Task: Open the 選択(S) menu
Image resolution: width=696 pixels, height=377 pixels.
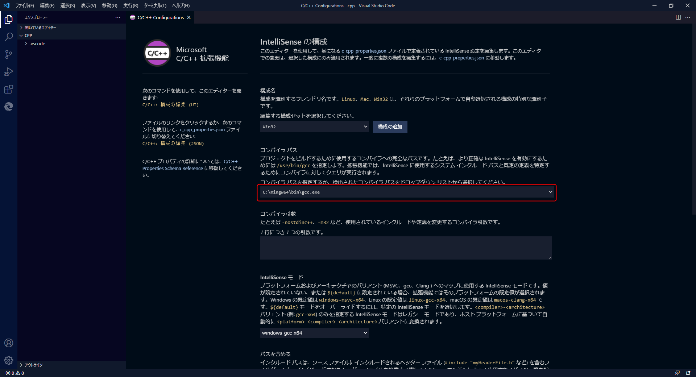Action: (x=68, y=5)
